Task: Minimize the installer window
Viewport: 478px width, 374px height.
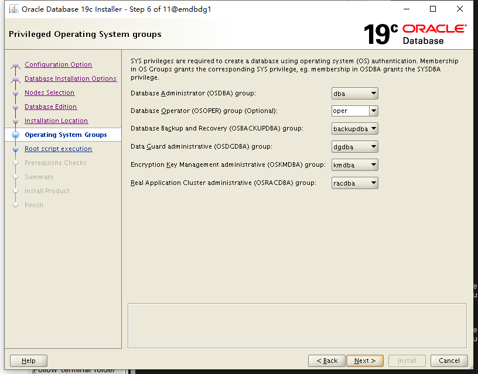Action: point(407,9)
